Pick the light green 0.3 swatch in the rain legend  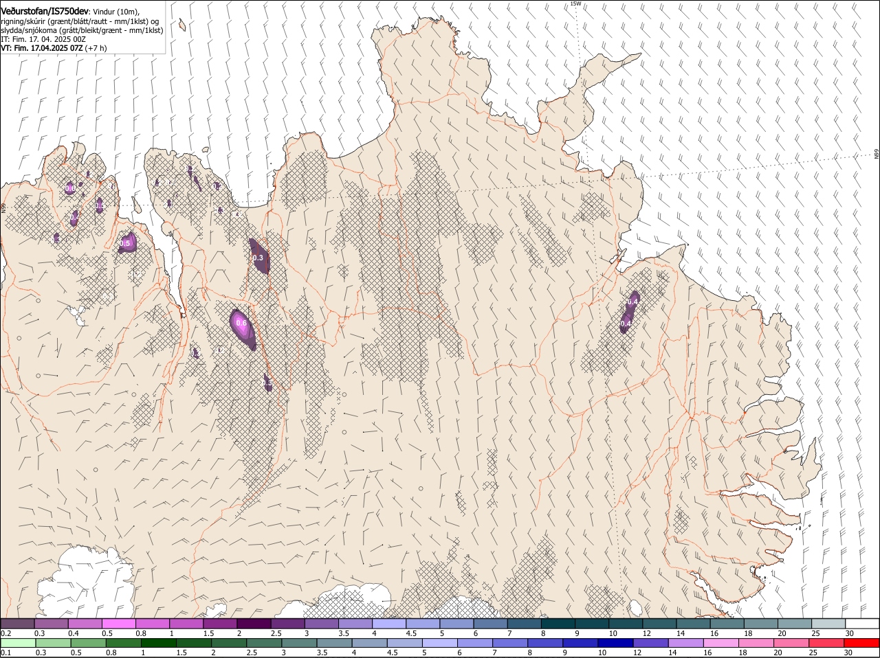[53, 643]
